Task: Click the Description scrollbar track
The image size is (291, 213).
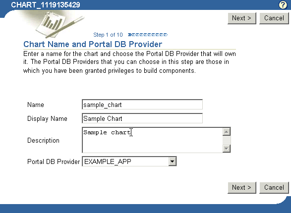Action: (x=227, y=140)
